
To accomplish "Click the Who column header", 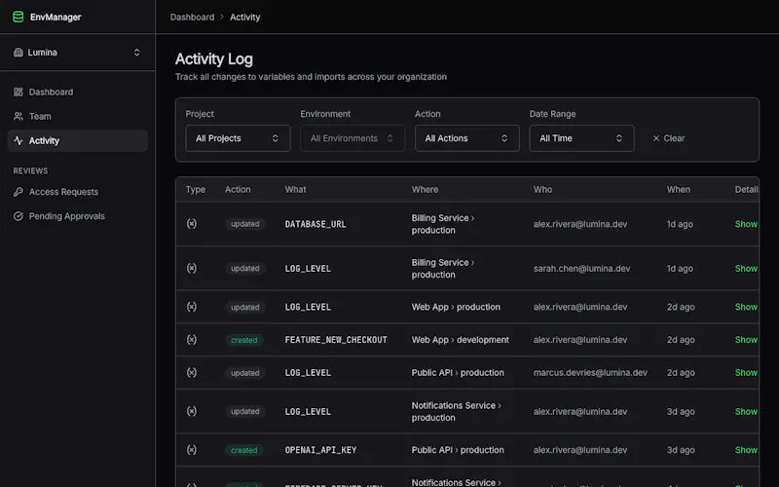I will pyautogui.click(x=542, y=189).
